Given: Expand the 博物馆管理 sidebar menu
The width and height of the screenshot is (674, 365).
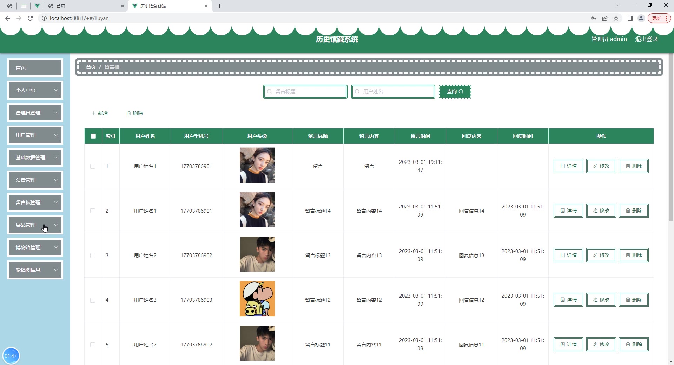Looking at the screenshot, I should coord(35,247).
